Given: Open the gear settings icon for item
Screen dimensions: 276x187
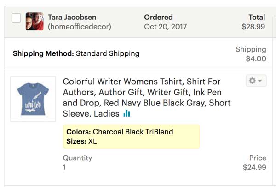Looking at the screenshot, I should coord(252,81).
